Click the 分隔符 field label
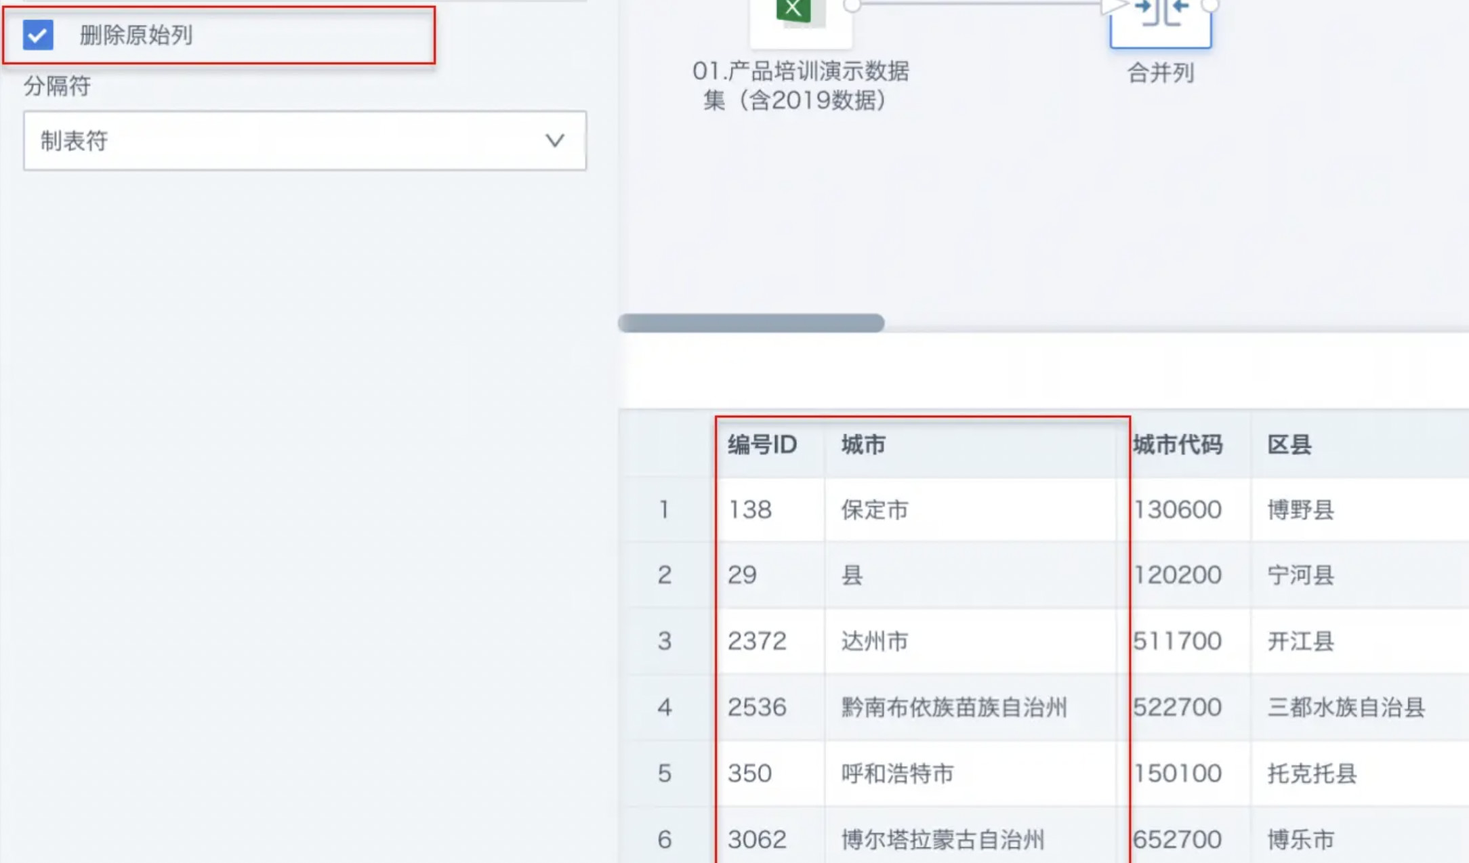This screenshot has height=863, width=1469. pos(57,86)
